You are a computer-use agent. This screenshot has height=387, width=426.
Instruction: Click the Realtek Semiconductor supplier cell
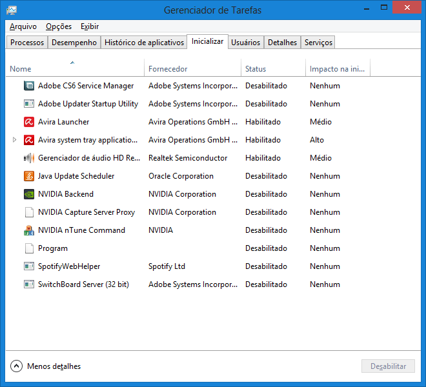(188, 158)
